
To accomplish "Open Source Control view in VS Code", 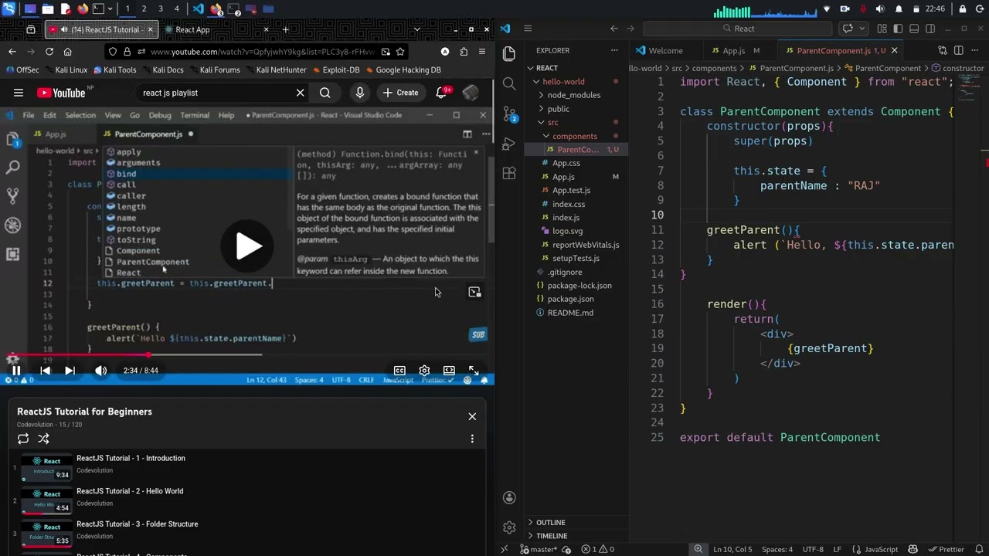I will [509, 114].
